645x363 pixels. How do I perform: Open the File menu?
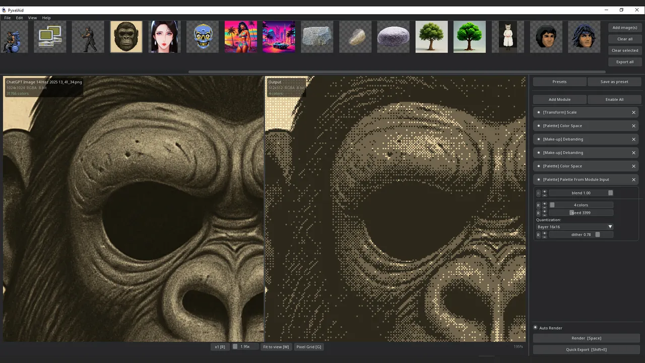[7, 18]
